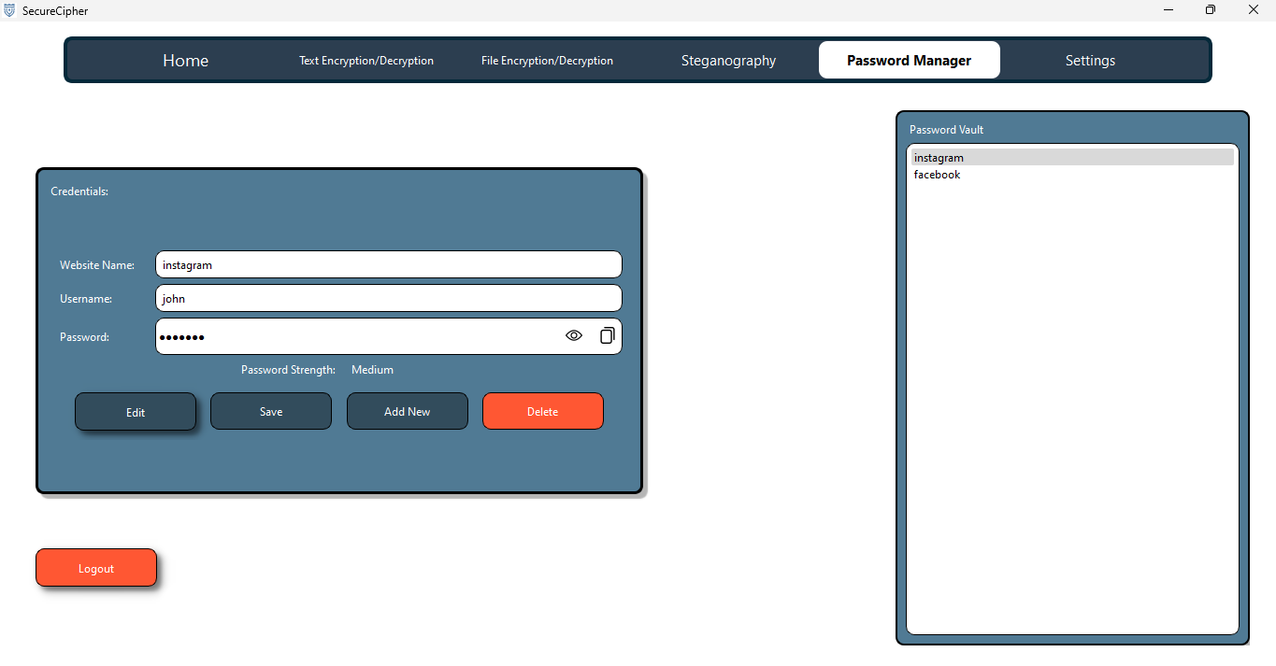This screenshot has height=666, width=1276.
Task: Minimize the SecureCipher window
Action: 1168,10
